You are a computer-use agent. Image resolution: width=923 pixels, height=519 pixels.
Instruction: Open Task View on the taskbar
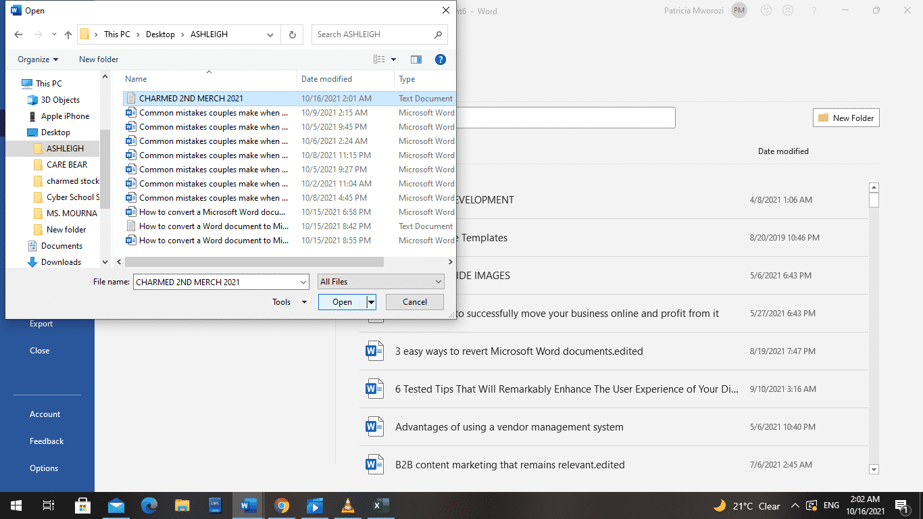click(47, 505)
